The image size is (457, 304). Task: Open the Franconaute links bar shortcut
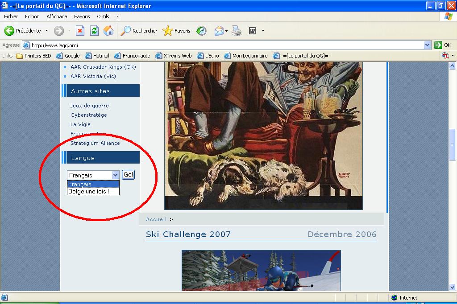point(132,56)
